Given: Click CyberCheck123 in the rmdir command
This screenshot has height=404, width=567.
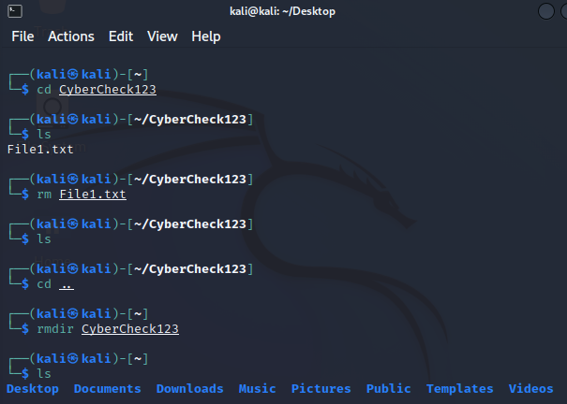Looking at the screenshot, I should 130,328.
